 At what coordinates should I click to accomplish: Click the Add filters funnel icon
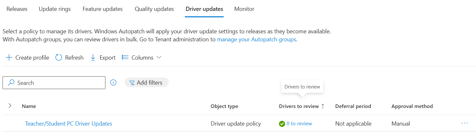[x=132, y=83]
